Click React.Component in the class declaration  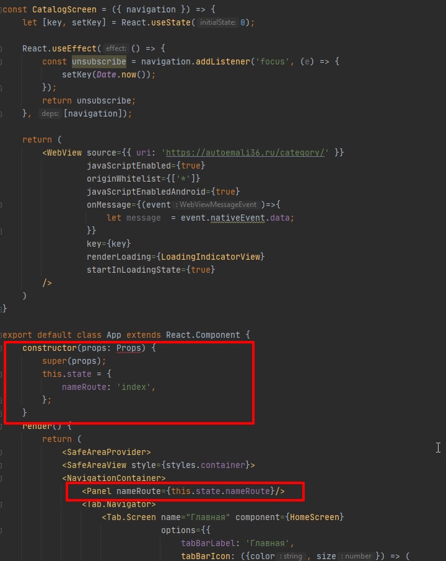click(x=203, y=335)
